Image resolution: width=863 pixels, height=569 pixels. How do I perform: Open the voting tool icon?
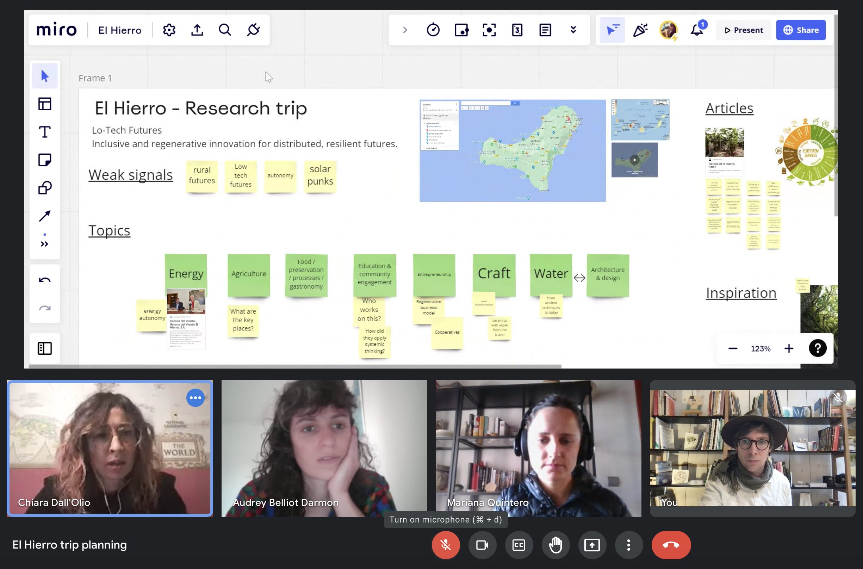(461, 30)
